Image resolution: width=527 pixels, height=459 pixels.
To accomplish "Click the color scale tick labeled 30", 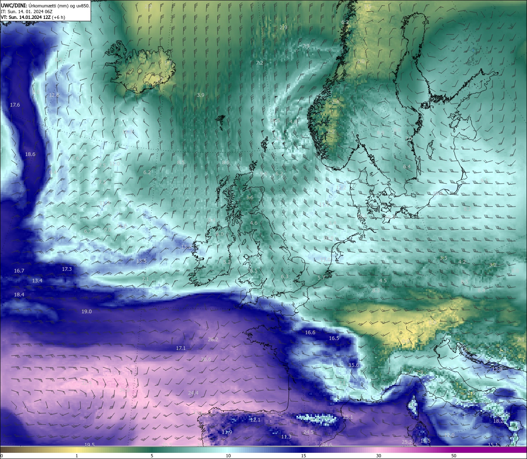I will point(378,456).
